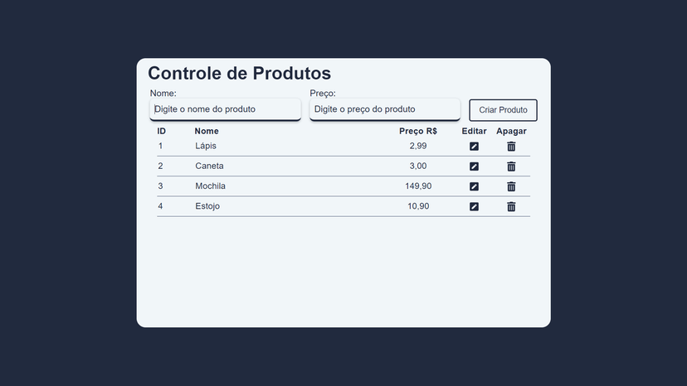This screenshot has height=386, width=687.
Task: Click the Criar Produto button
Action: tap(503, 110)
